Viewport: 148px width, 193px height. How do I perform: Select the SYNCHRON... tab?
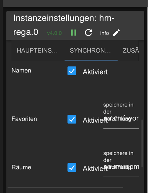[91, 50]
